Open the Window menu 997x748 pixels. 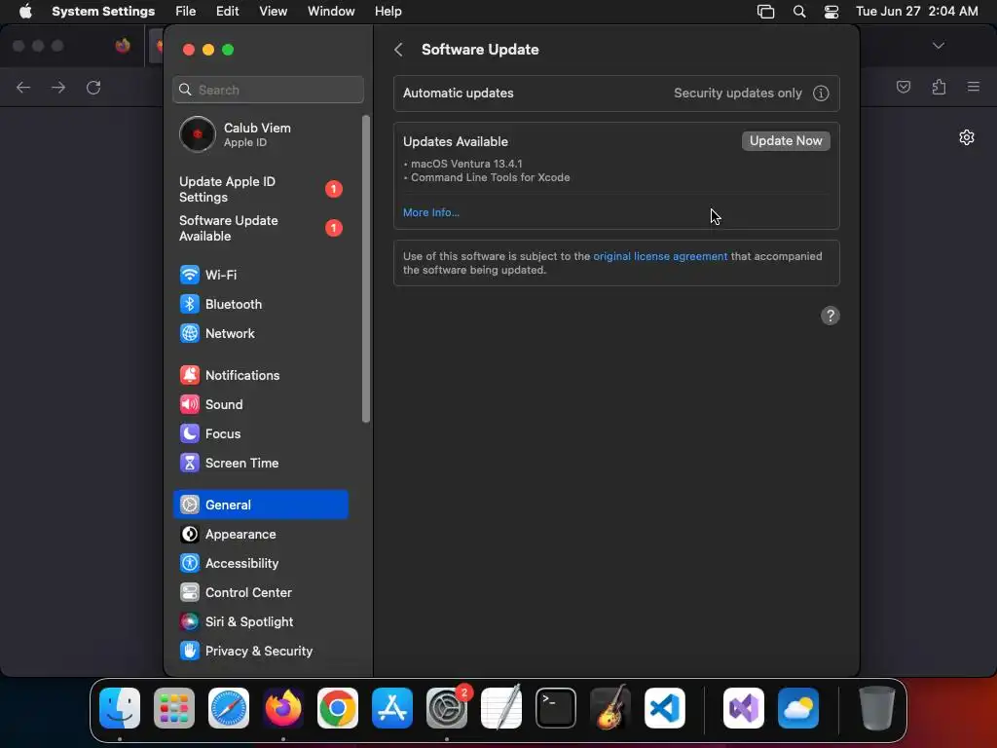(x=331, y=12)
